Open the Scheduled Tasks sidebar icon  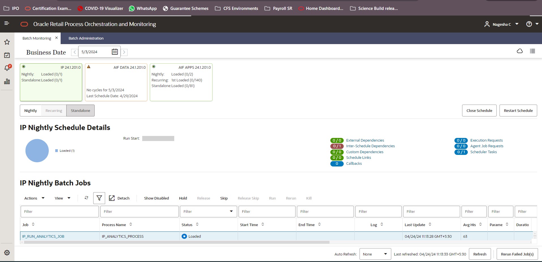(x=7, y=55)
